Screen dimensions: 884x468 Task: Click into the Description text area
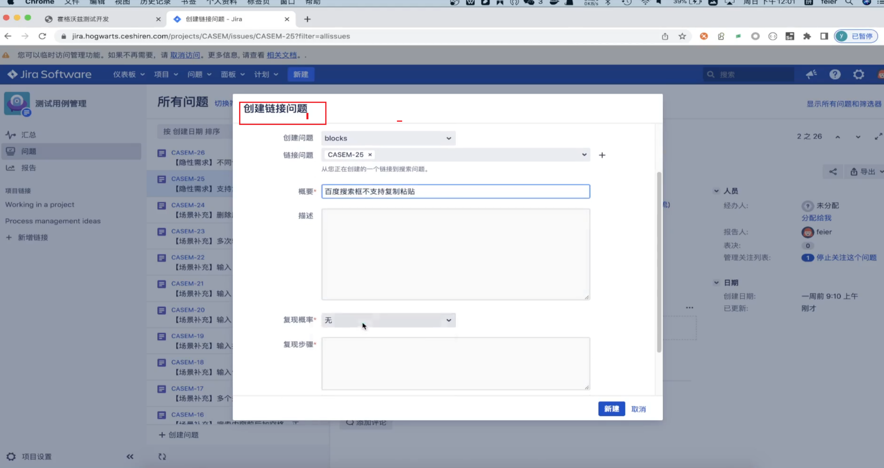[455, 254]
